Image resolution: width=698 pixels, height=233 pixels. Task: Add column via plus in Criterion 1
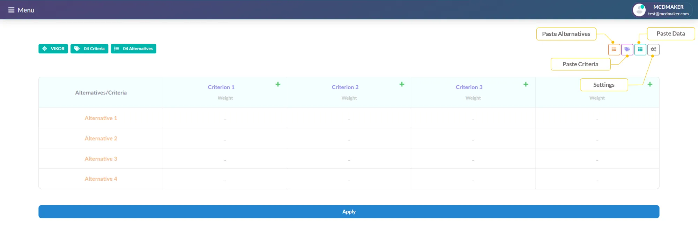(x=278, y=84)
